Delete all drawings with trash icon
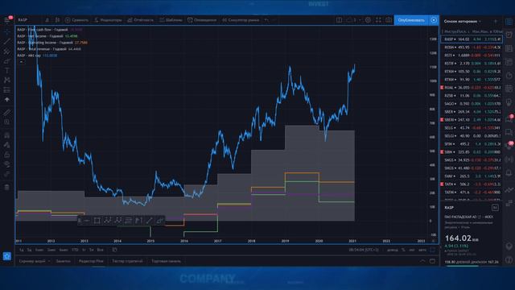The width and height of the screenshot is (515, 290). pos(7,188)
